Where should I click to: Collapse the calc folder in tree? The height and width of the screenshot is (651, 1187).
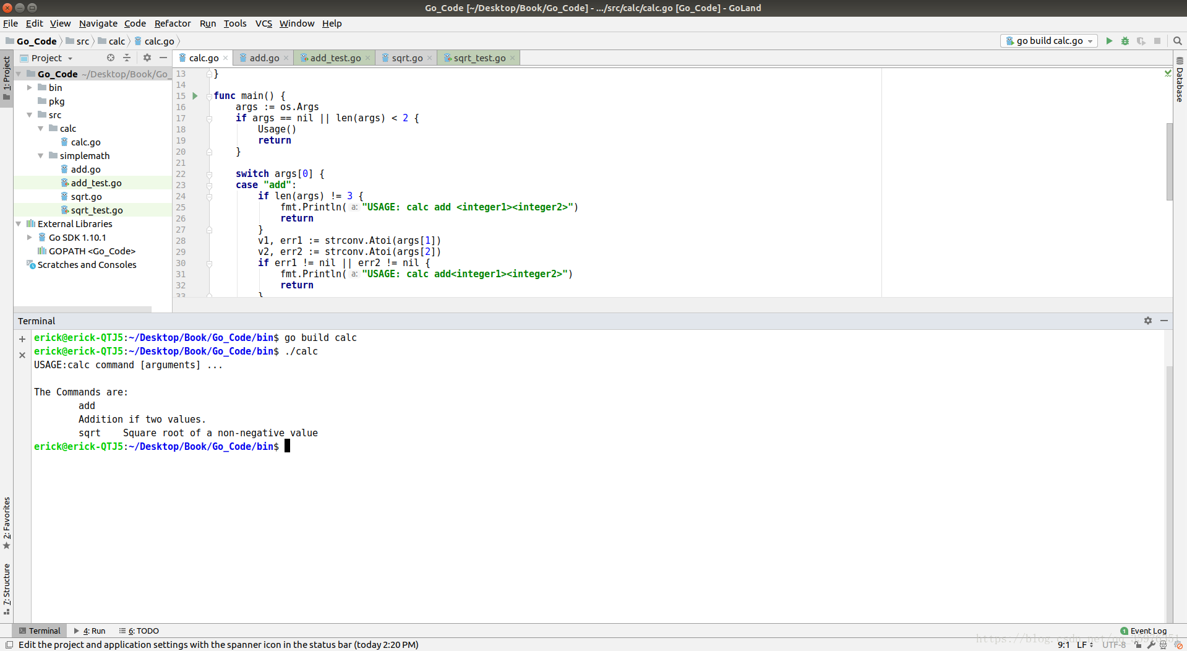pos(41,129)
